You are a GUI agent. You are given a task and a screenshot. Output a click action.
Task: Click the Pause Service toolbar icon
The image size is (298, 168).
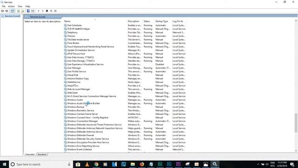(51, 11)
